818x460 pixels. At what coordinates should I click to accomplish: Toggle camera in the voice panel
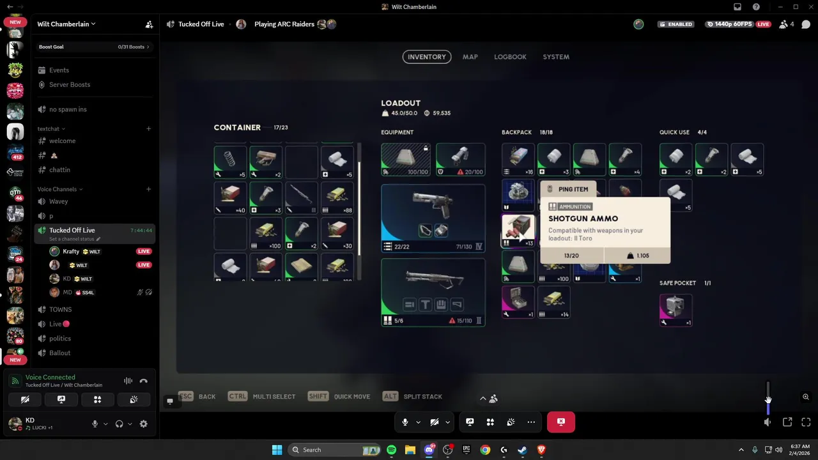25,399
